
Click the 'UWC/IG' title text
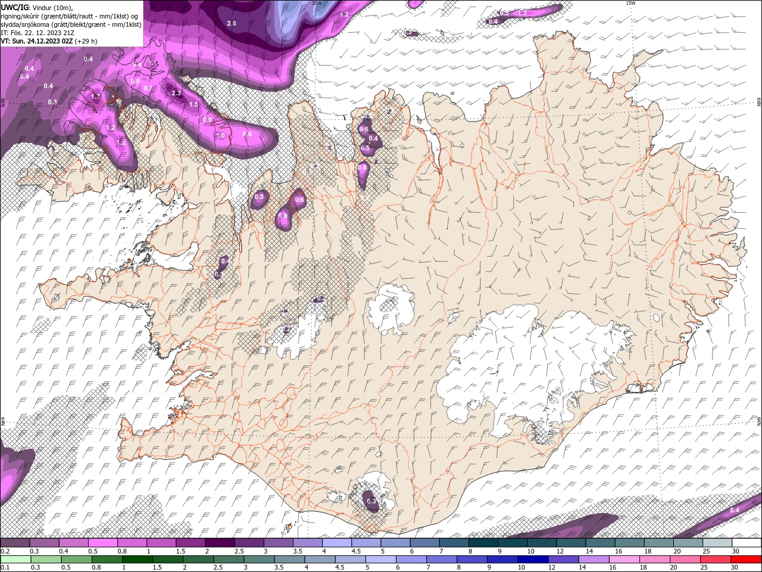tap(15, 7)
